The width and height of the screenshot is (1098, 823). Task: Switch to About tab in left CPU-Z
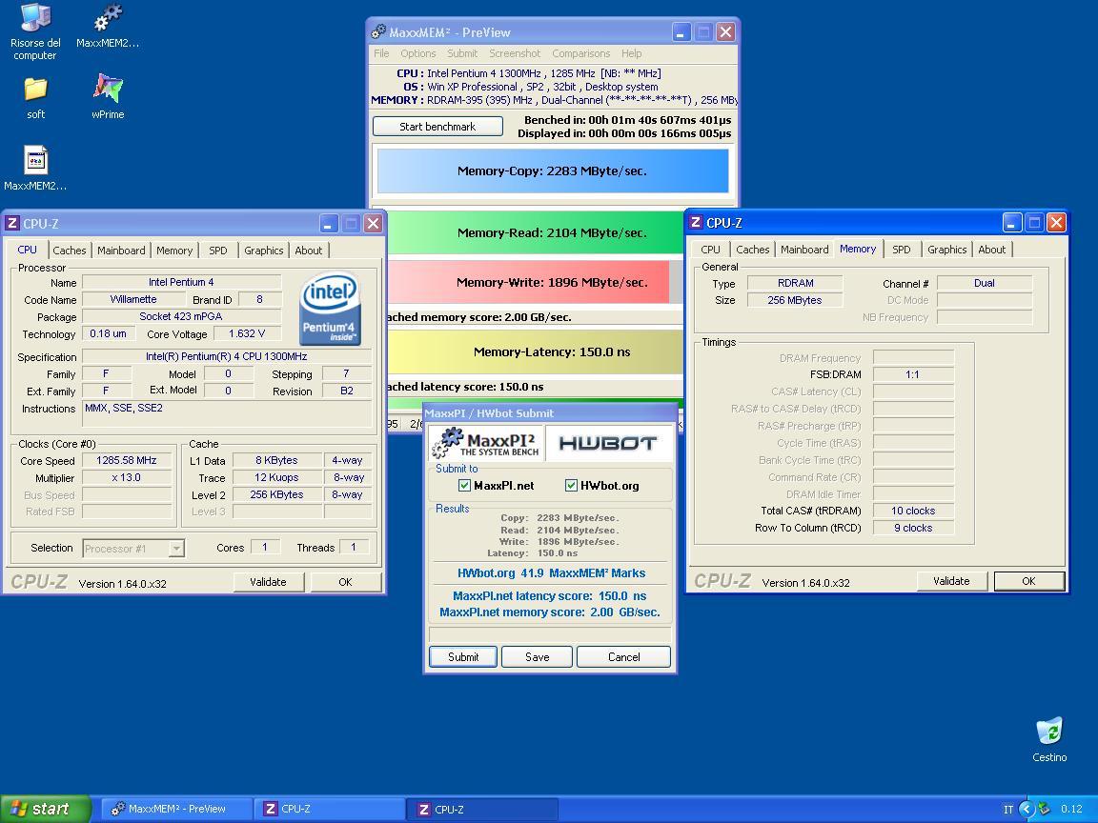[x=309, y=251]
